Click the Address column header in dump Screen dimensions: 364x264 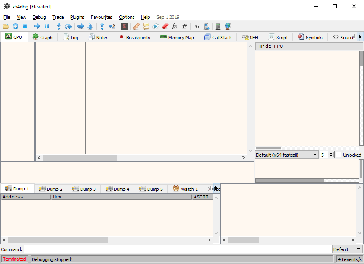click(x=26, y=197)
